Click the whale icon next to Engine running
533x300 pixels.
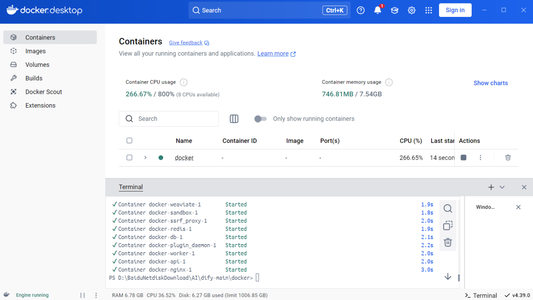click(7, 295)
